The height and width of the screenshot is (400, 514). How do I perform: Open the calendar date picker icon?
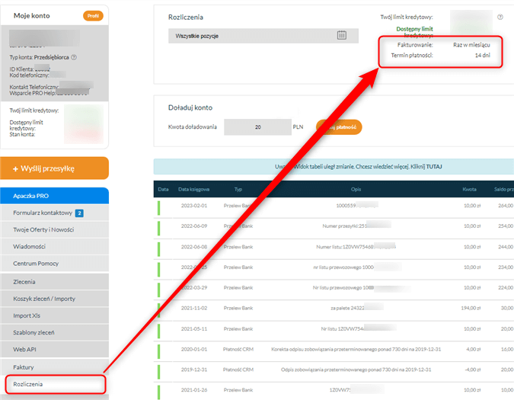pyautogui.click(x=342, y=35)
